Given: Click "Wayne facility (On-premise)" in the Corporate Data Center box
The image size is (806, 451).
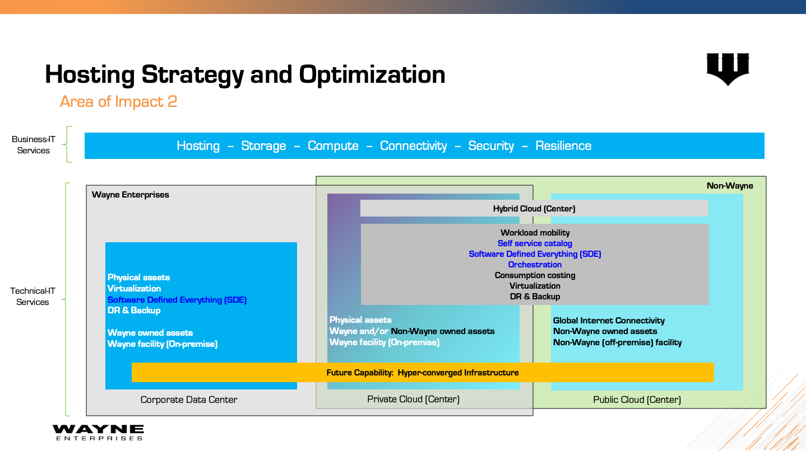Looking at the screenshot, I should 163,344.
